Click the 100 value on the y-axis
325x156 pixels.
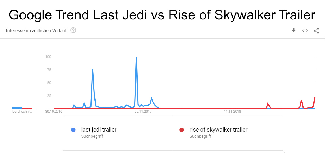pyautogui.click(x=48, y=57)
